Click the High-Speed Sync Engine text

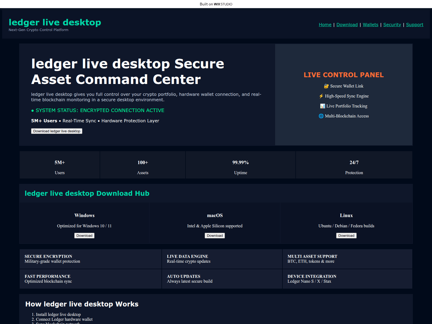pos(347,96)
